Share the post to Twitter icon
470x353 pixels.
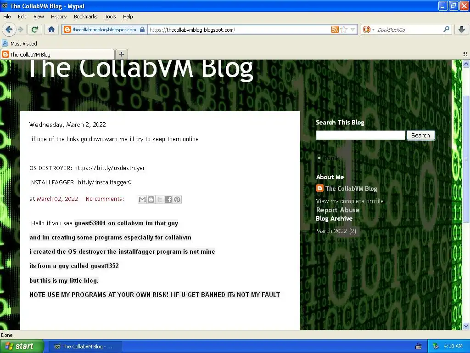click(x=160, y=199)
